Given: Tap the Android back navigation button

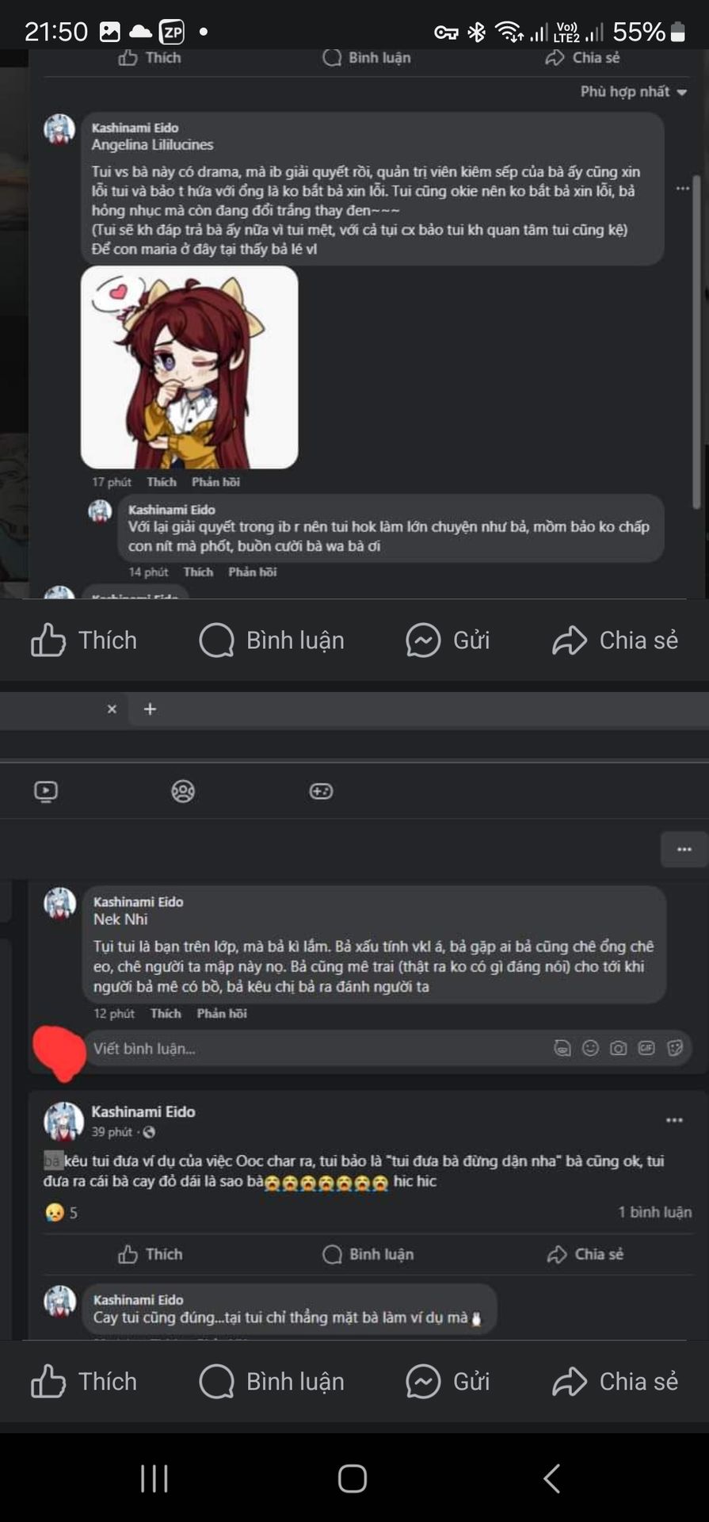Looking at the screenshot, I should coord(552,1478).
